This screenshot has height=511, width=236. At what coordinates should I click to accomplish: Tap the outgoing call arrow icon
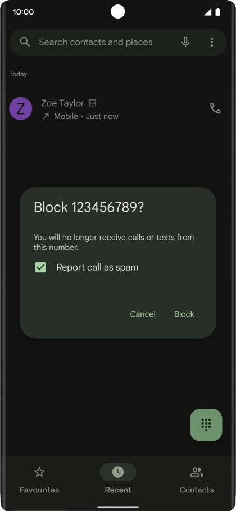(x=46, y=116)
